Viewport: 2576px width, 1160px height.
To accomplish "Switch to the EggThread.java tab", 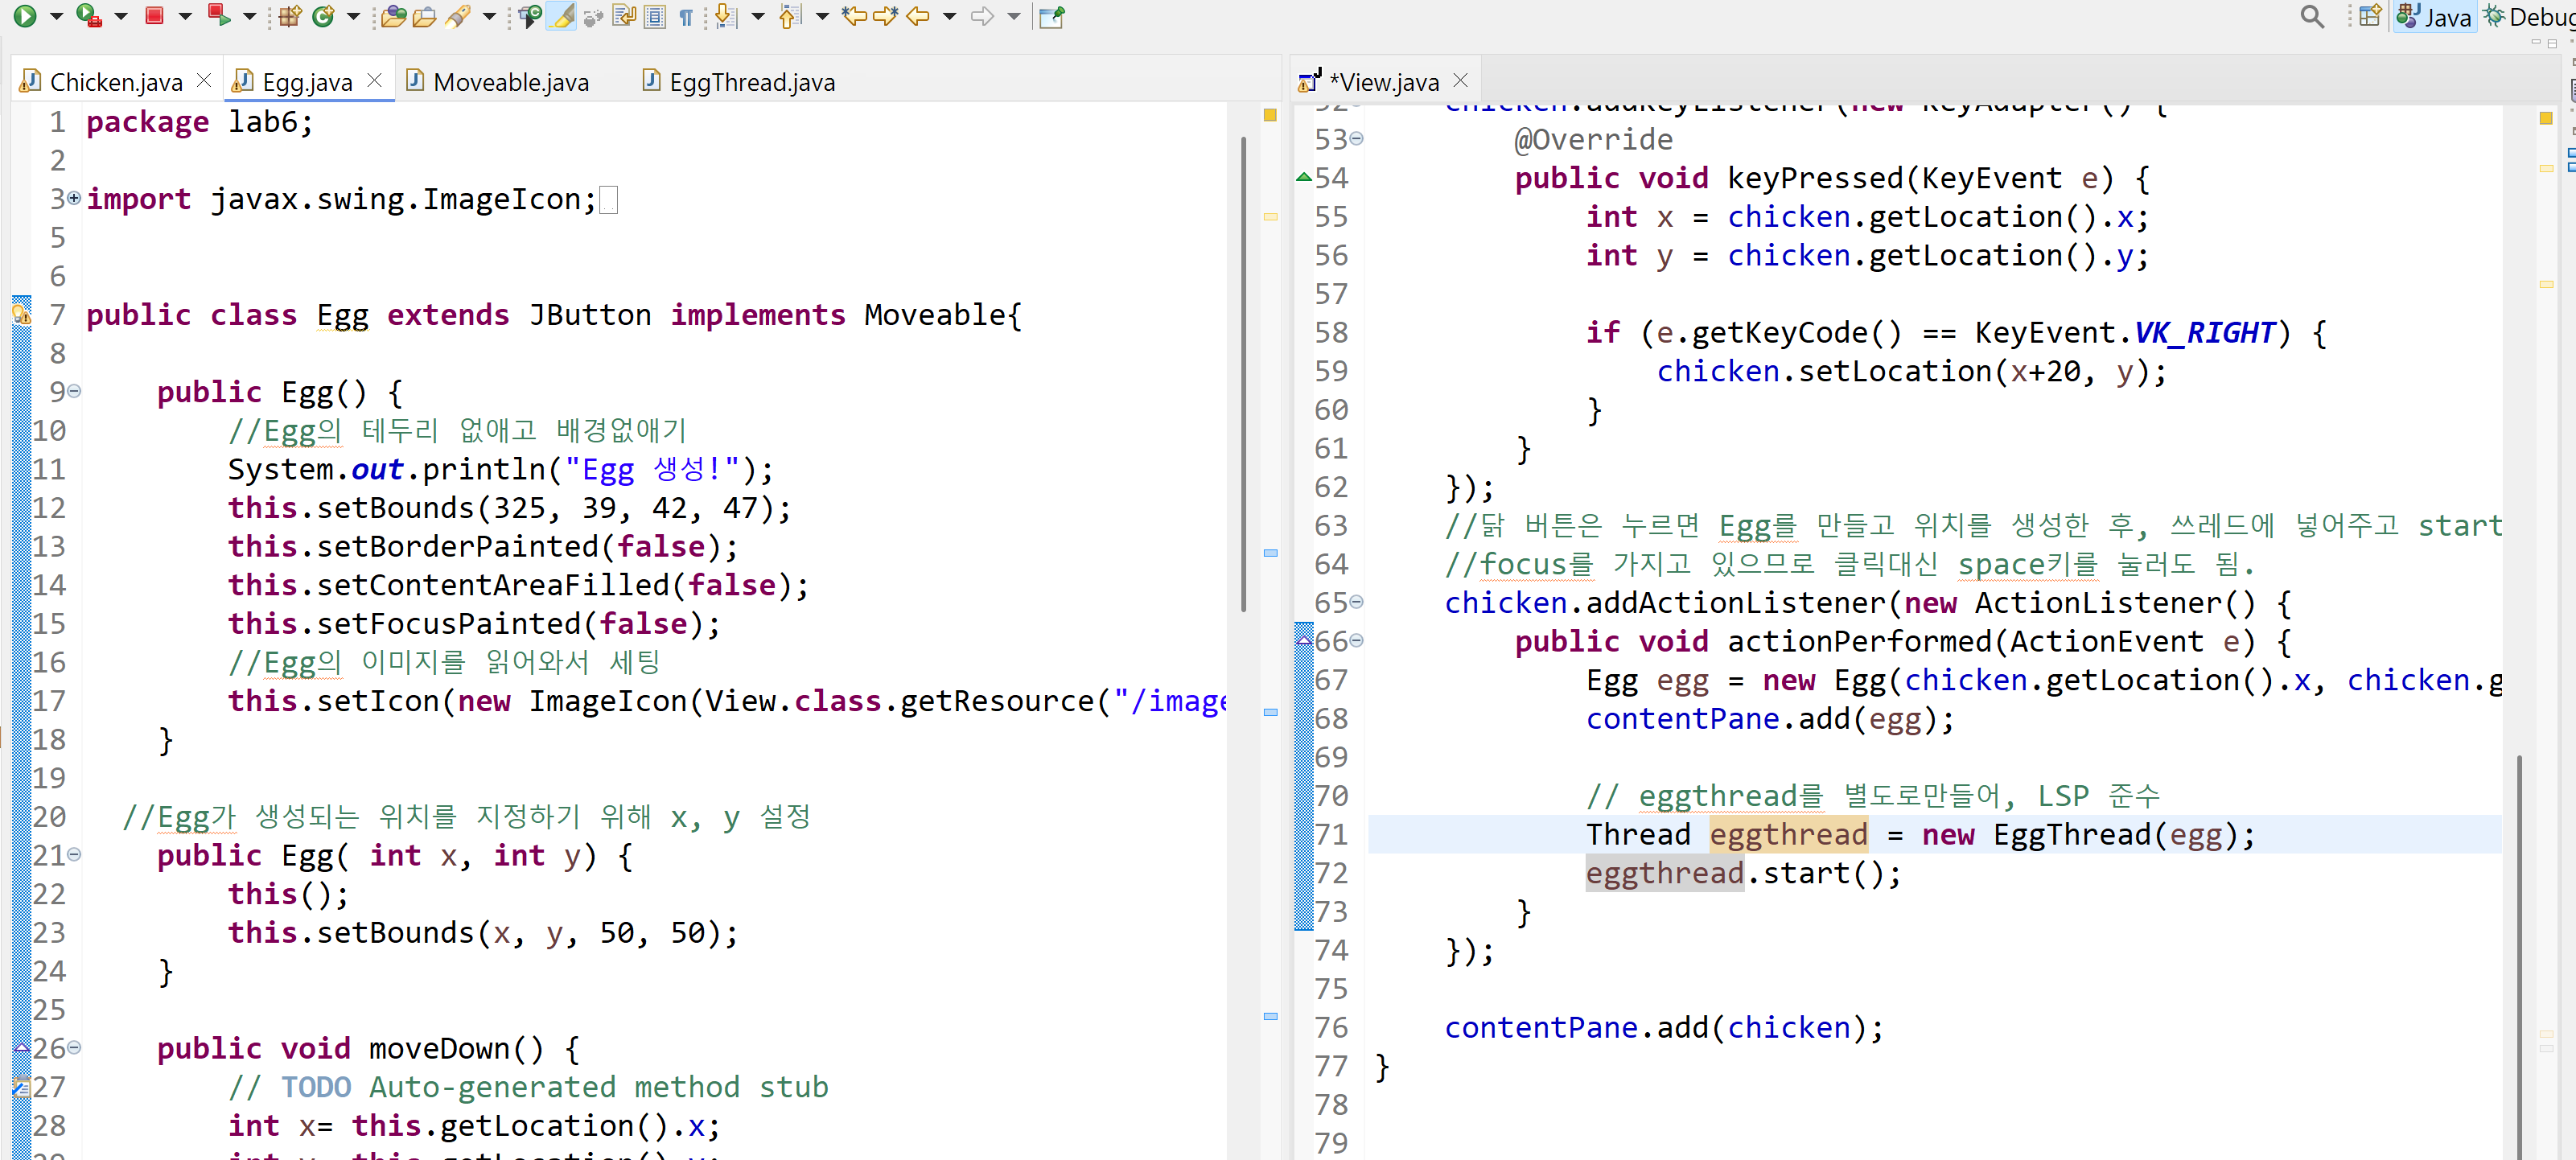I will [x=751, y=82].
